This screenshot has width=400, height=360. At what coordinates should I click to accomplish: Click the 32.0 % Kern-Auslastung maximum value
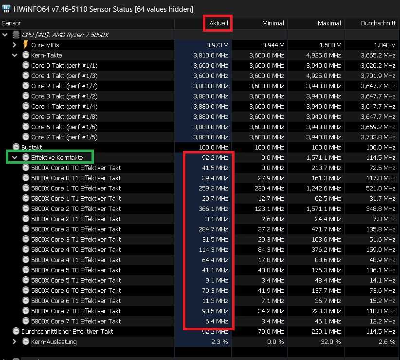(330, 341)
